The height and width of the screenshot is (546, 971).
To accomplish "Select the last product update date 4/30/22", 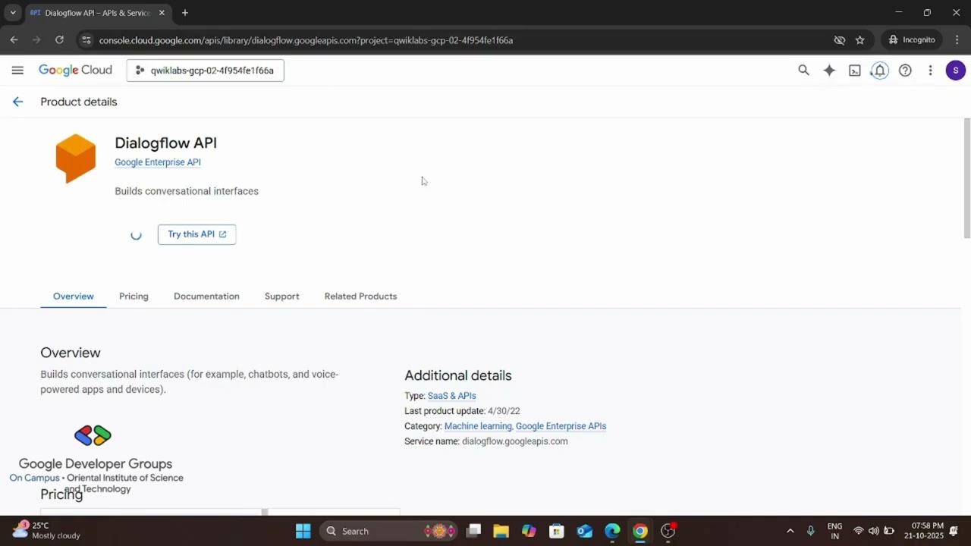I will [x=504, y=411].
